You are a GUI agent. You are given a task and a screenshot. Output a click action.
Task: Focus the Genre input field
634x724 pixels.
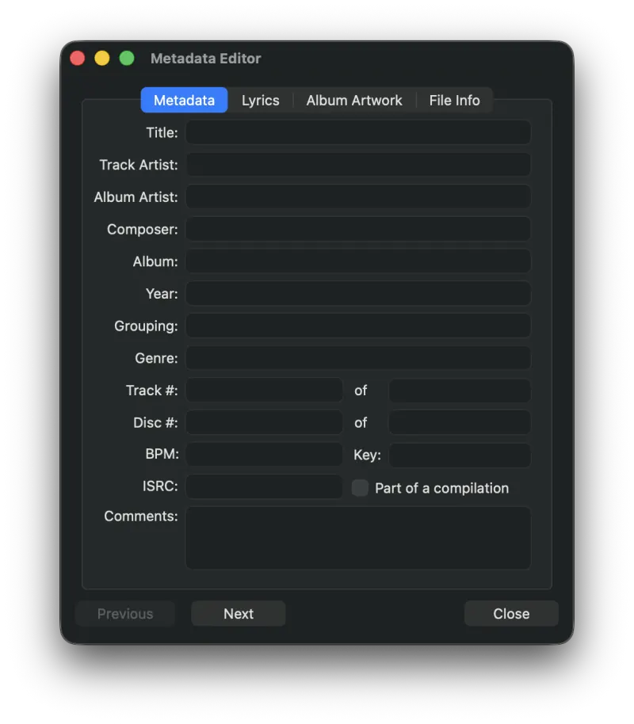click(358, 358)
